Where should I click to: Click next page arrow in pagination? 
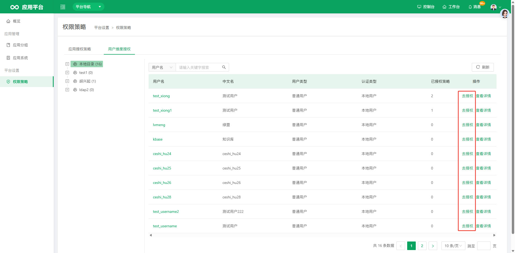(433, 246)
